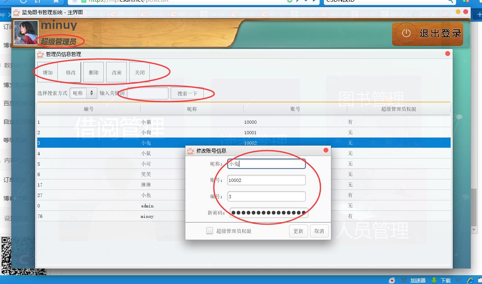
Task: Click the 退出登录 logout button
Action: tap(428, 34)
